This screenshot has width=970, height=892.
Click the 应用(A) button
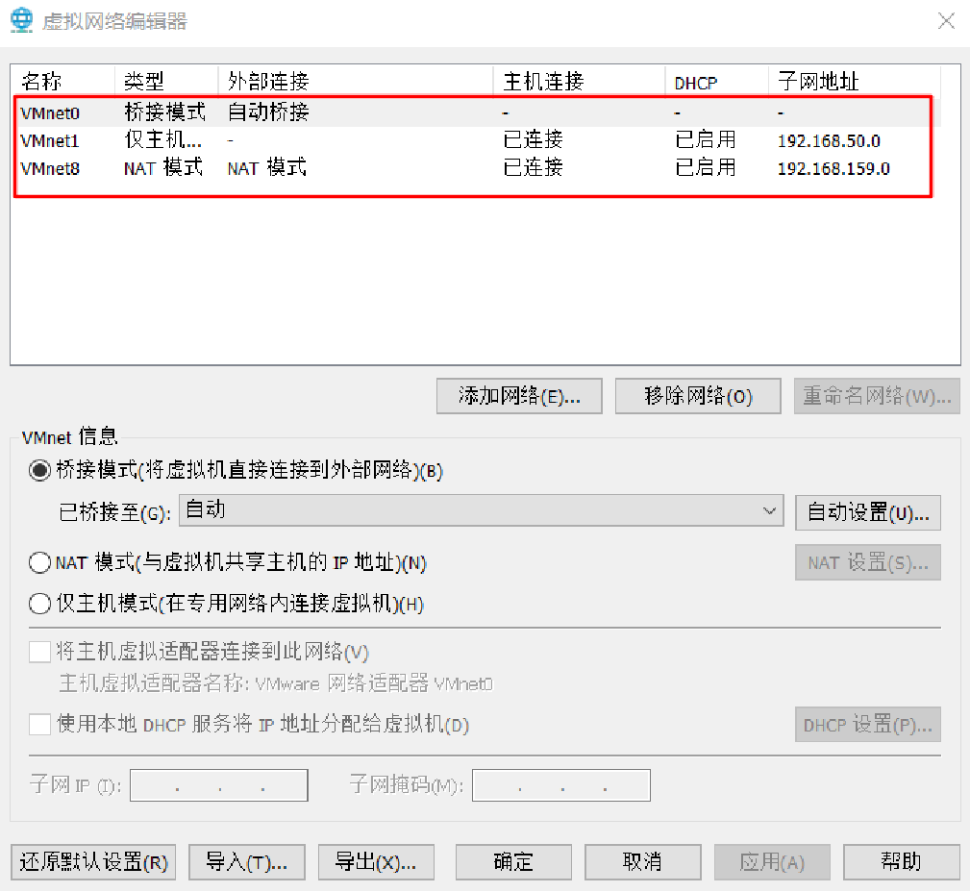[x=772, y=861]
